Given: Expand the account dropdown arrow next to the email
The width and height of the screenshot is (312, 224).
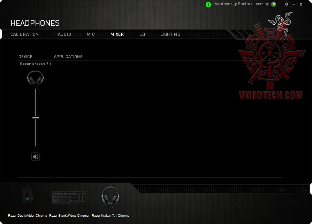Looking at the screenshot, I should click(x=267, y=5).
